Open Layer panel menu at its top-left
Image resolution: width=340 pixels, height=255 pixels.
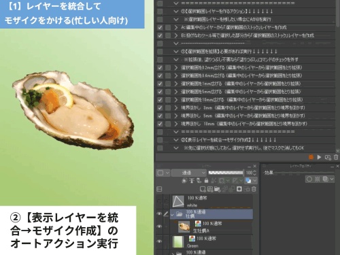pos(159,166)
